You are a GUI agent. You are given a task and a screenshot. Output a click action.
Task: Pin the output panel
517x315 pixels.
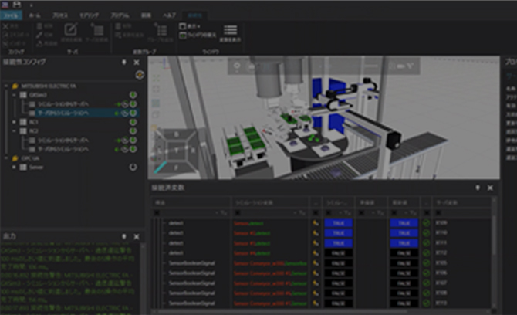[x=125, y=236]
